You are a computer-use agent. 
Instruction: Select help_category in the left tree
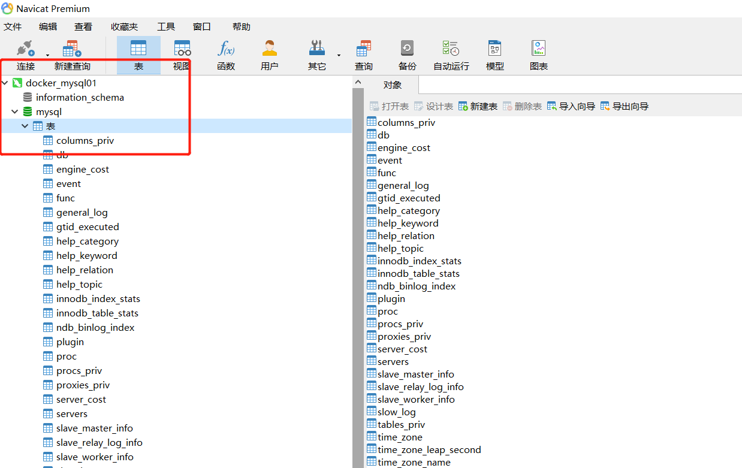click(x=87, y=241)
